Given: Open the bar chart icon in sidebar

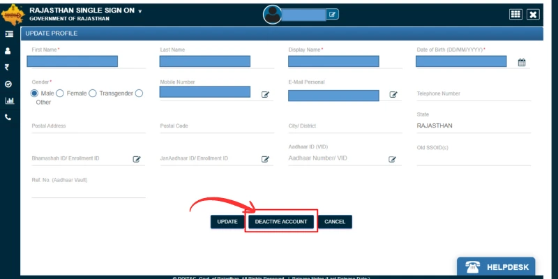Looking at the screenshot, I should click(x=8, y=100).
